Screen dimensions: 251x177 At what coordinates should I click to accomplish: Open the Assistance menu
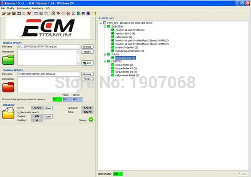pos(37,8)
